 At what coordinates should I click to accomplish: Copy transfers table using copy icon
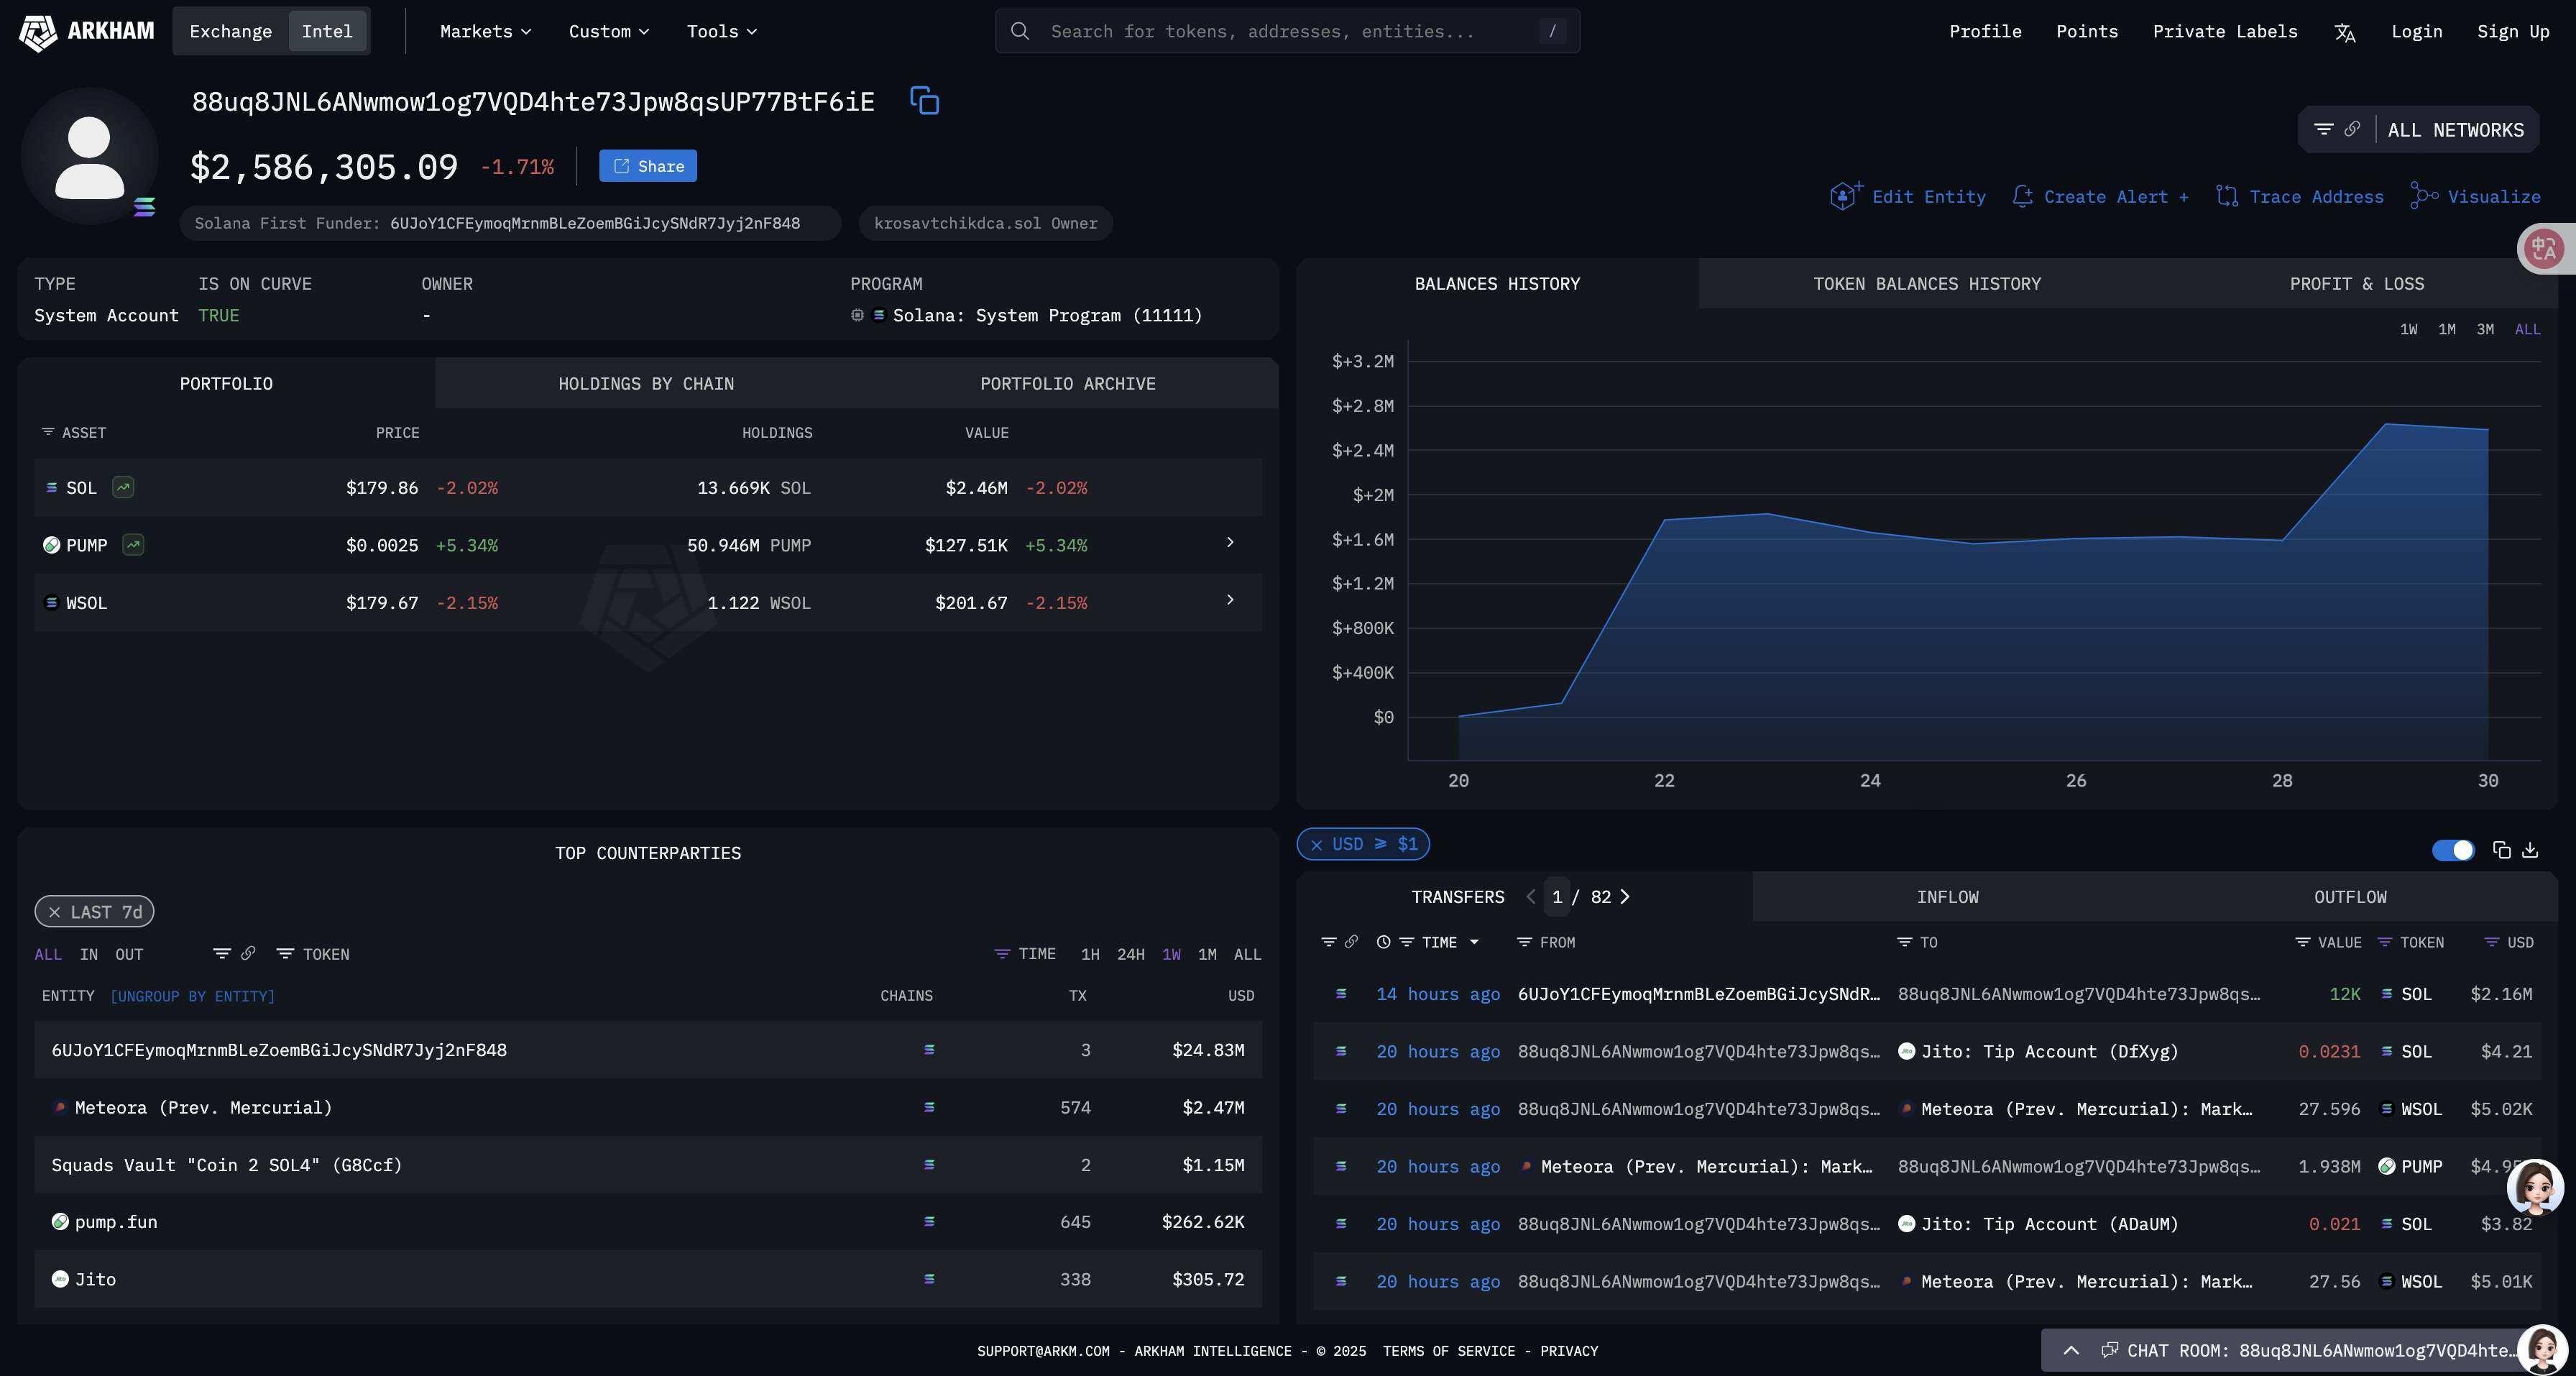pos(2501,850)
